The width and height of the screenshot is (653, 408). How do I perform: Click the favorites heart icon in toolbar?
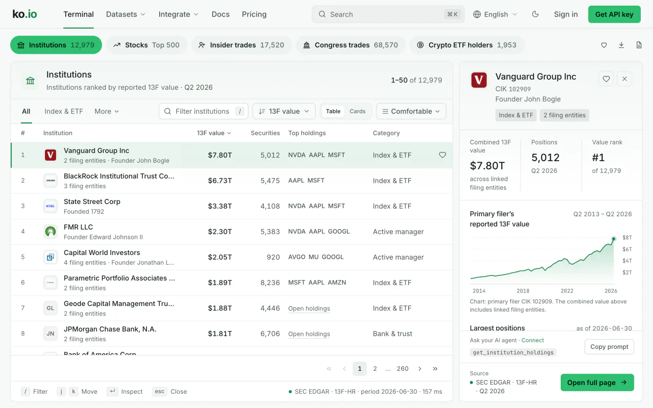click(604, 45)
